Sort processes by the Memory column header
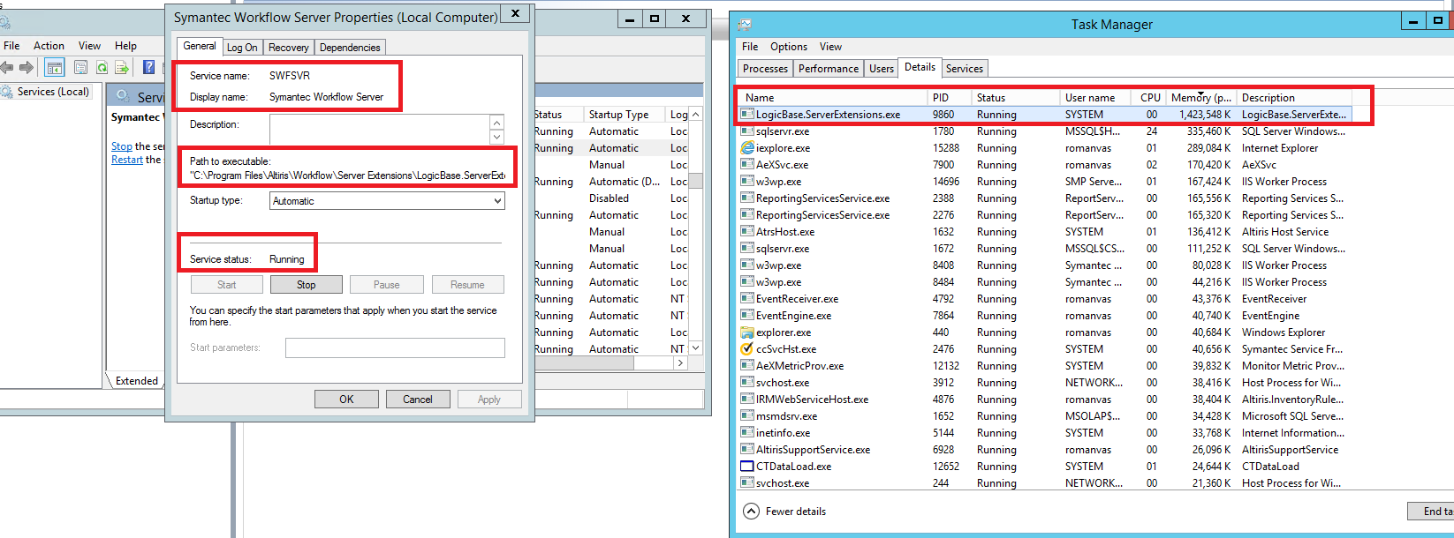1454x538 pixels. click(1200, 98)
